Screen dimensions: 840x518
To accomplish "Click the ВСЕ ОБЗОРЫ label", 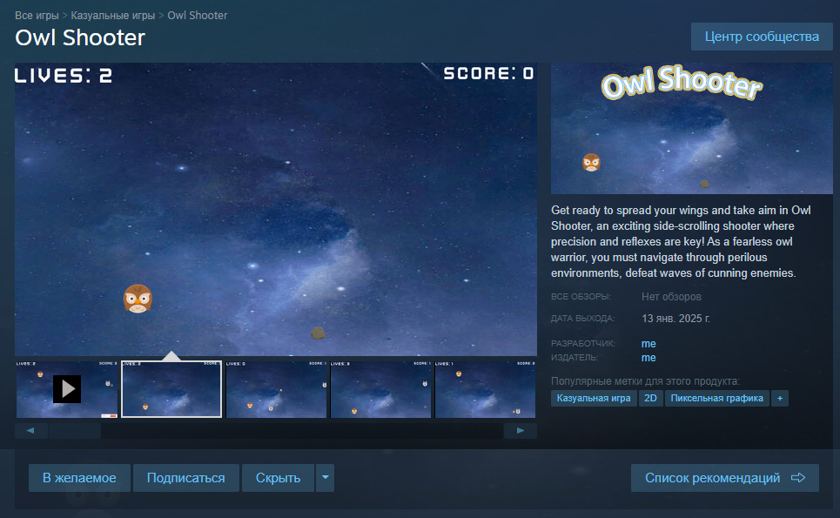I will [581, 296].
